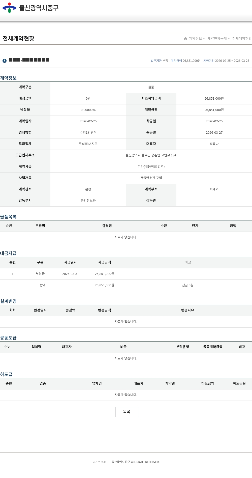252x478 pixels.
Task: Select the 부분금 payment row entry
Action: point(40,274)
